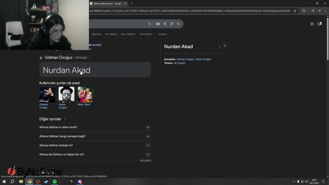The height and width of the screenshot is (185, 329).
Task: Go to next knowledge panel with arrow
Action: (225, 46)
